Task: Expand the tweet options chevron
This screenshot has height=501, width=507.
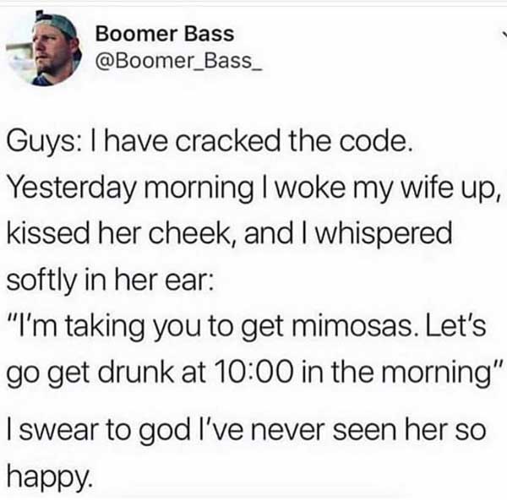Action: [x=504, y=34]
